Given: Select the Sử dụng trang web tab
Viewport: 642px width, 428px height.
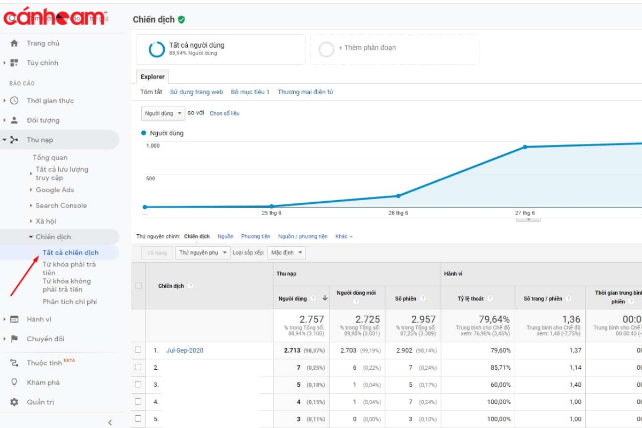Looking at the screenshot, I should click(196, 92).
